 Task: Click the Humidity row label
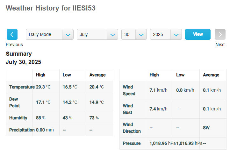[18, 118]
